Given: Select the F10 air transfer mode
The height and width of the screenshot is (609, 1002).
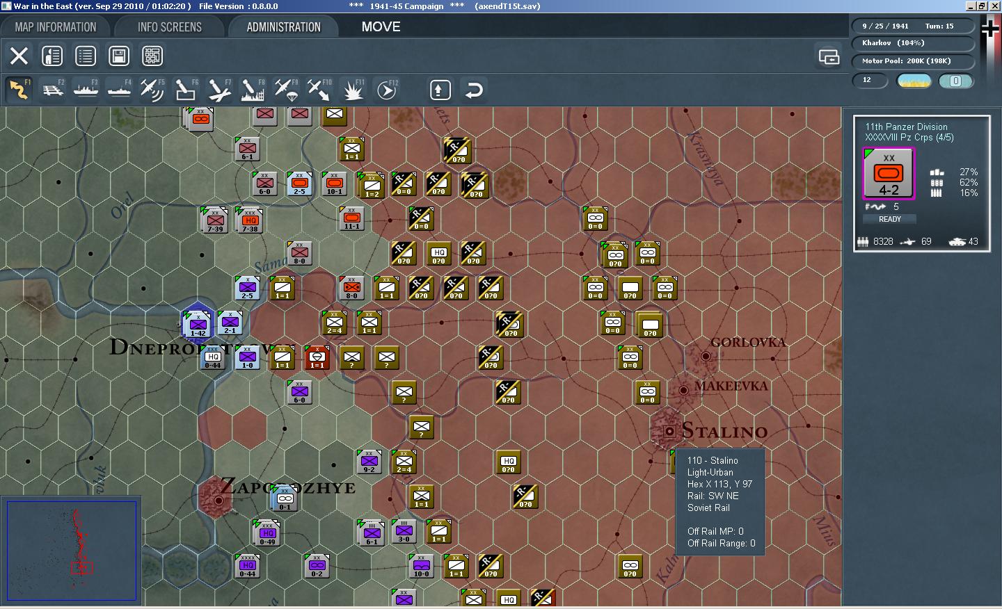Looking at the screenshot, I should (319, 90).
